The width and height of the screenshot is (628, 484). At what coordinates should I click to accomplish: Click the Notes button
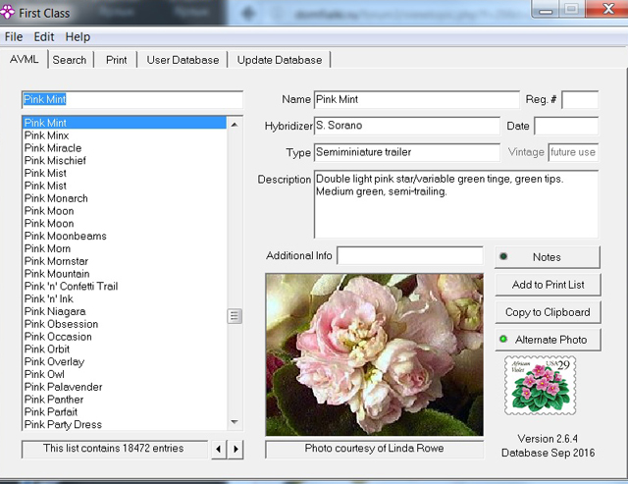548,257
